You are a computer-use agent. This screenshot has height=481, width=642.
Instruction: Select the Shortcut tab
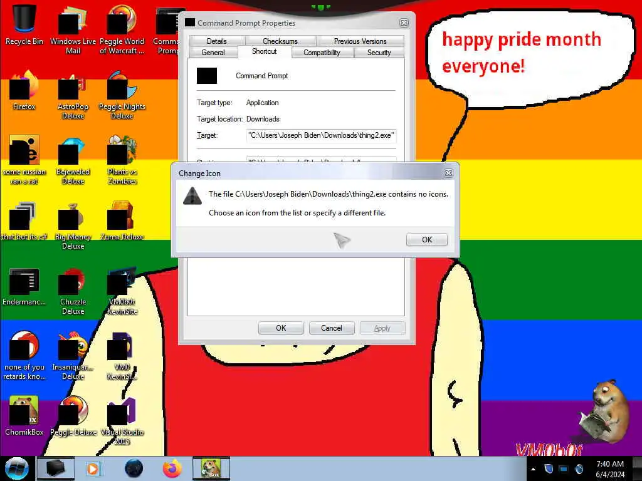point(265,51)
